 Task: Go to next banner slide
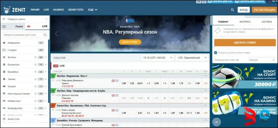204,33
